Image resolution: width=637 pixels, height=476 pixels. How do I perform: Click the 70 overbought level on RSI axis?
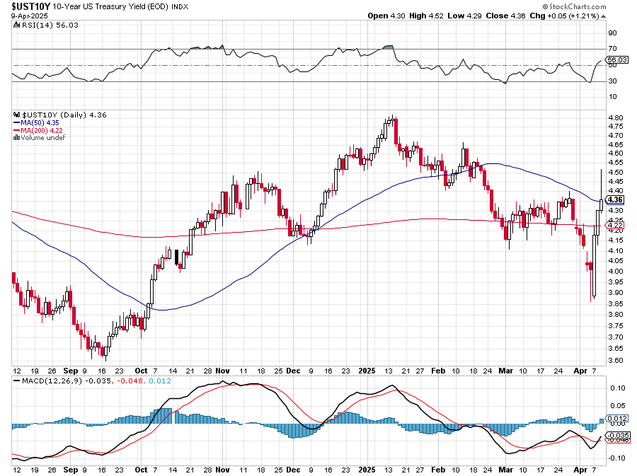[612, 48]
